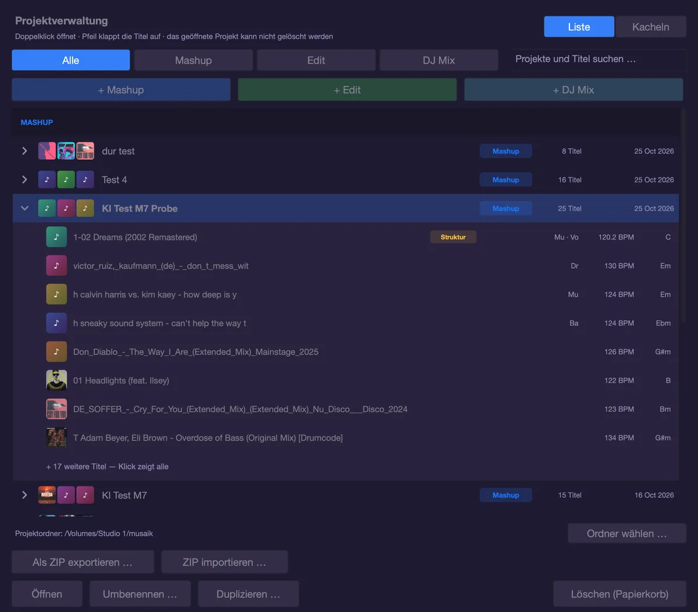Select project name dur test
698x612 pixels.
118,151
